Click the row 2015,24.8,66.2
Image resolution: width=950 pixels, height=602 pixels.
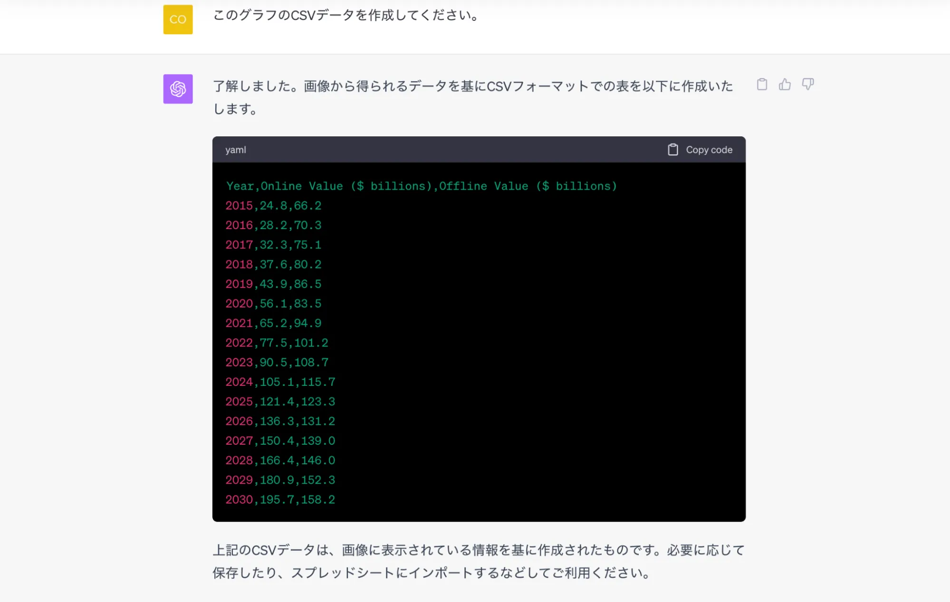tap(273, 206)
